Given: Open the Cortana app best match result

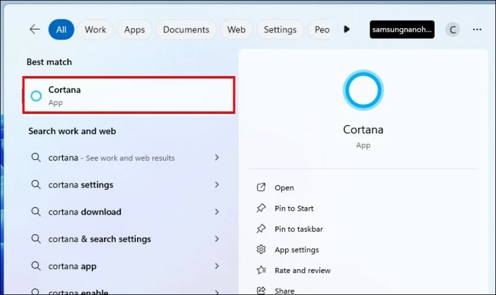Looking at the screenshot, I should [x=129, y=95].
